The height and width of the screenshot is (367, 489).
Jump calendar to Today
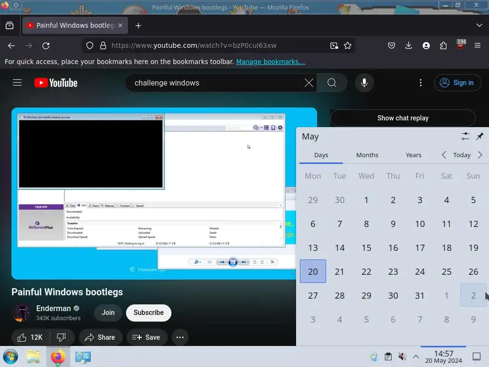click(462, 155)
